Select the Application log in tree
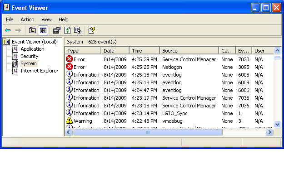 pyautogui.click(x=32, y=49)
